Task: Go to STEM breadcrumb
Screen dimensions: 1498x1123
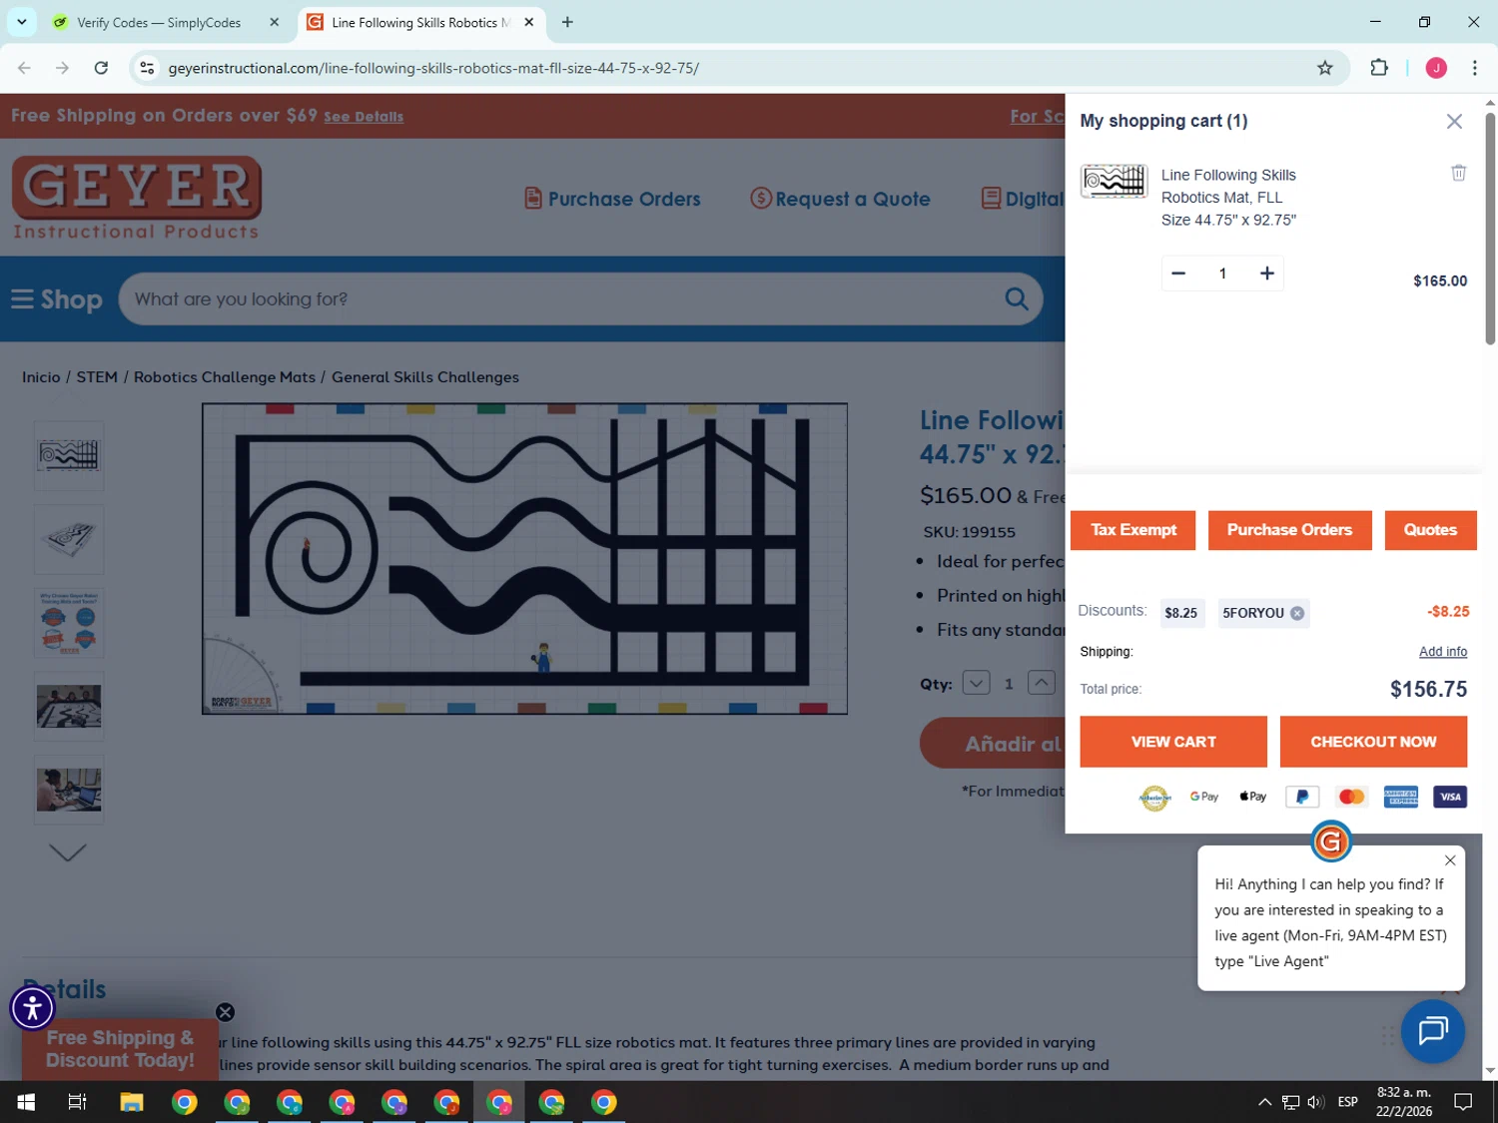Action: (x=97, y=377)
